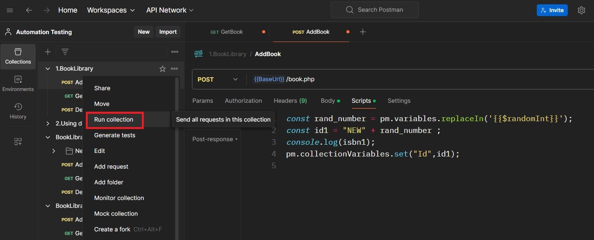Click the Import button
This screenshot has width=594, height=240.
[x=168, y=32]
